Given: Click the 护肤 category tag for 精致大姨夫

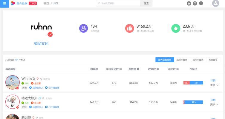Looking at the screenshot, I should coord(25,107).
